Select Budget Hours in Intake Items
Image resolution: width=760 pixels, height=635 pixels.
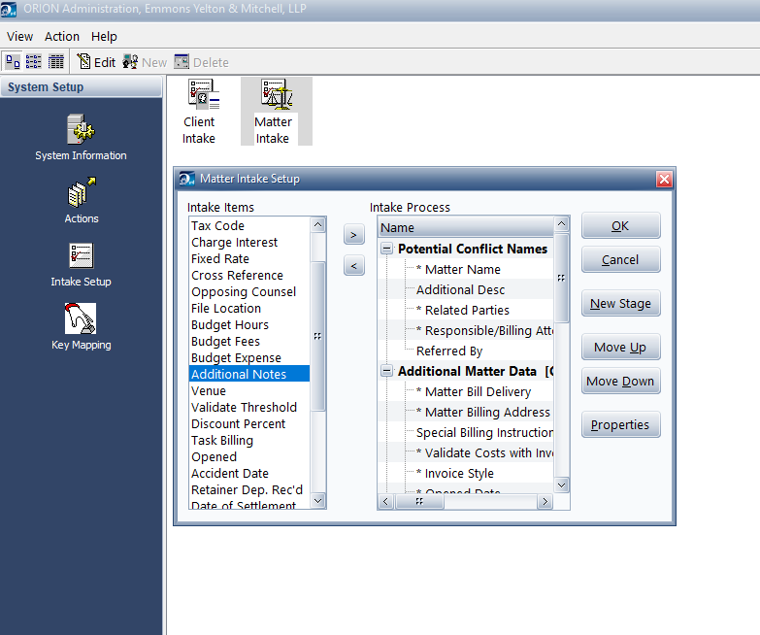pyautogui.click(x=249, y=324)
